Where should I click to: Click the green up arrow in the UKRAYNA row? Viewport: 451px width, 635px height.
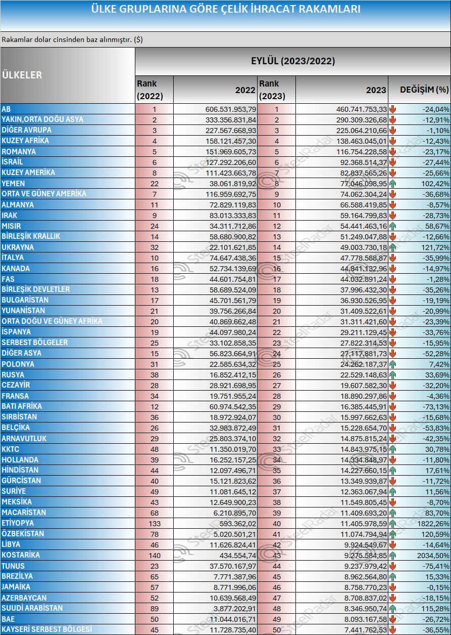coord(393,247)
